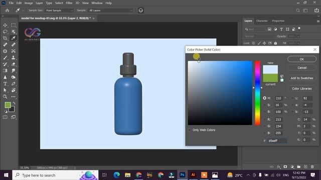Open the Layers panel menu

click(318, 21)
